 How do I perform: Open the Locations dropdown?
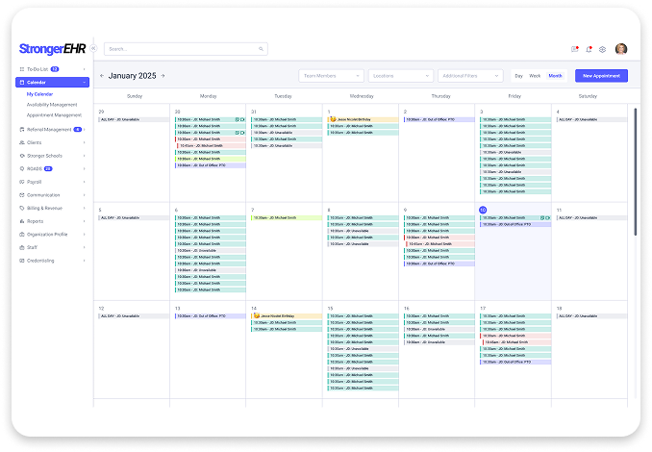click(x=400, y=75)
